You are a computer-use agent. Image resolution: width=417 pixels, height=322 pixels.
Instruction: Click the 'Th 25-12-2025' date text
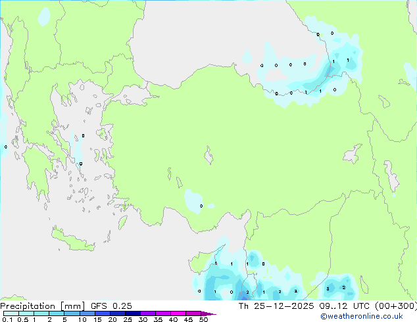click(x=276, y=306)
